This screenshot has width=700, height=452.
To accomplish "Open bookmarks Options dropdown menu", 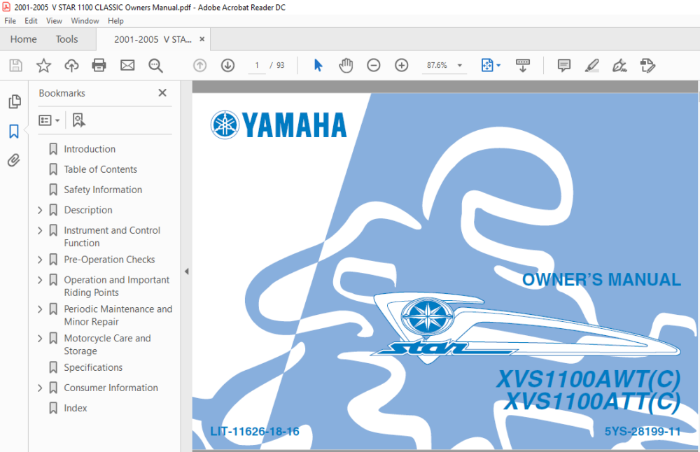I will pyautogui.click(x=49, y=120).
